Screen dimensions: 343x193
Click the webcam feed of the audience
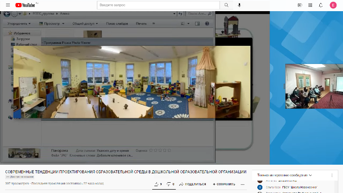click(x=314, y=86)
